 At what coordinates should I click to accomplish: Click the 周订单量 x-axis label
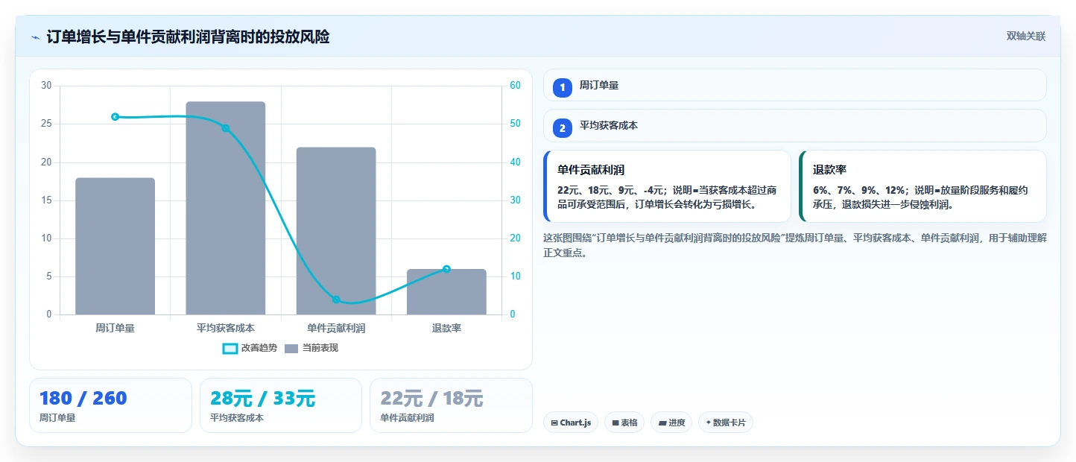pyautogui.click(x=115, y=328)
